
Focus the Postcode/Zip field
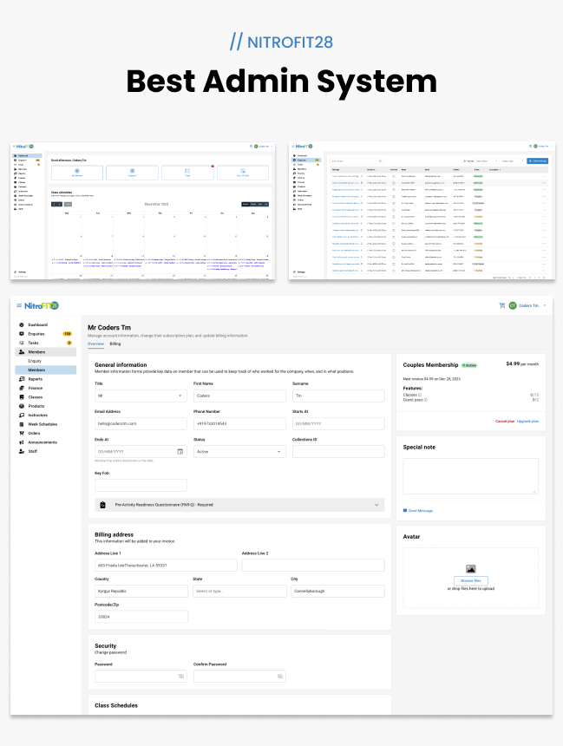pyautogui.click(x=141, y=617)
